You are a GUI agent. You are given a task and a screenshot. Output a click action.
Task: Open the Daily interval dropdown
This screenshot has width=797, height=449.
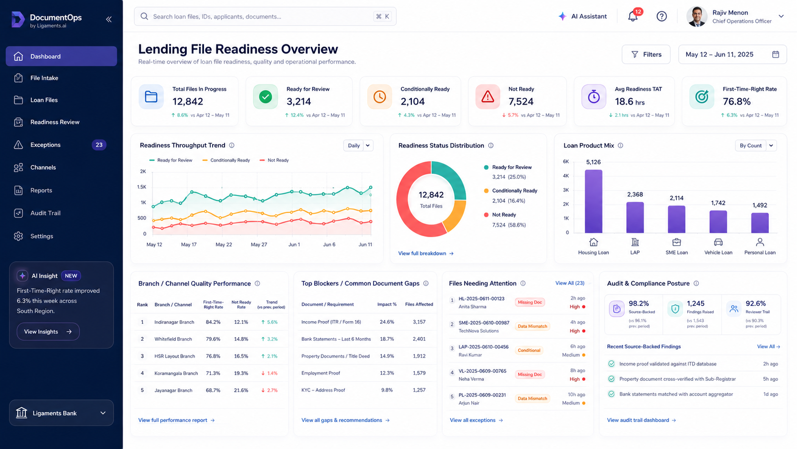pos(358,146)
